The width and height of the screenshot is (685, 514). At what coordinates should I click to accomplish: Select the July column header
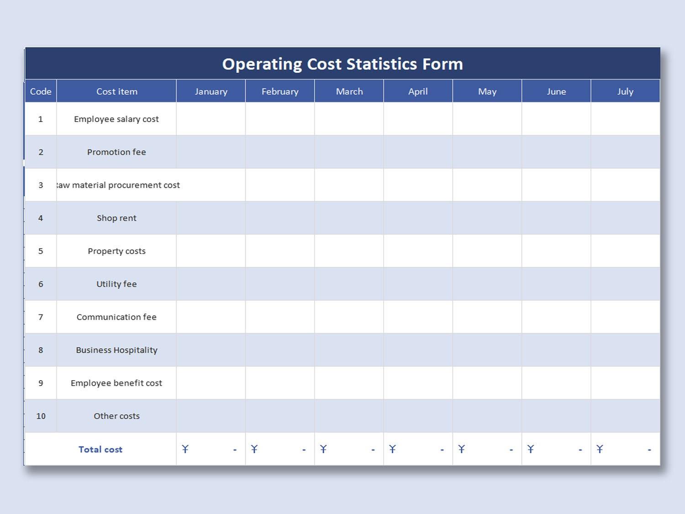click(625, 91)
